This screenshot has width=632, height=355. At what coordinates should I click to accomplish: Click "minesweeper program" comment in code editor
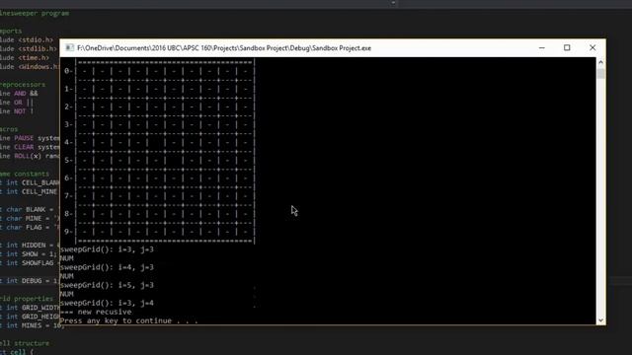tap(35, 13)
